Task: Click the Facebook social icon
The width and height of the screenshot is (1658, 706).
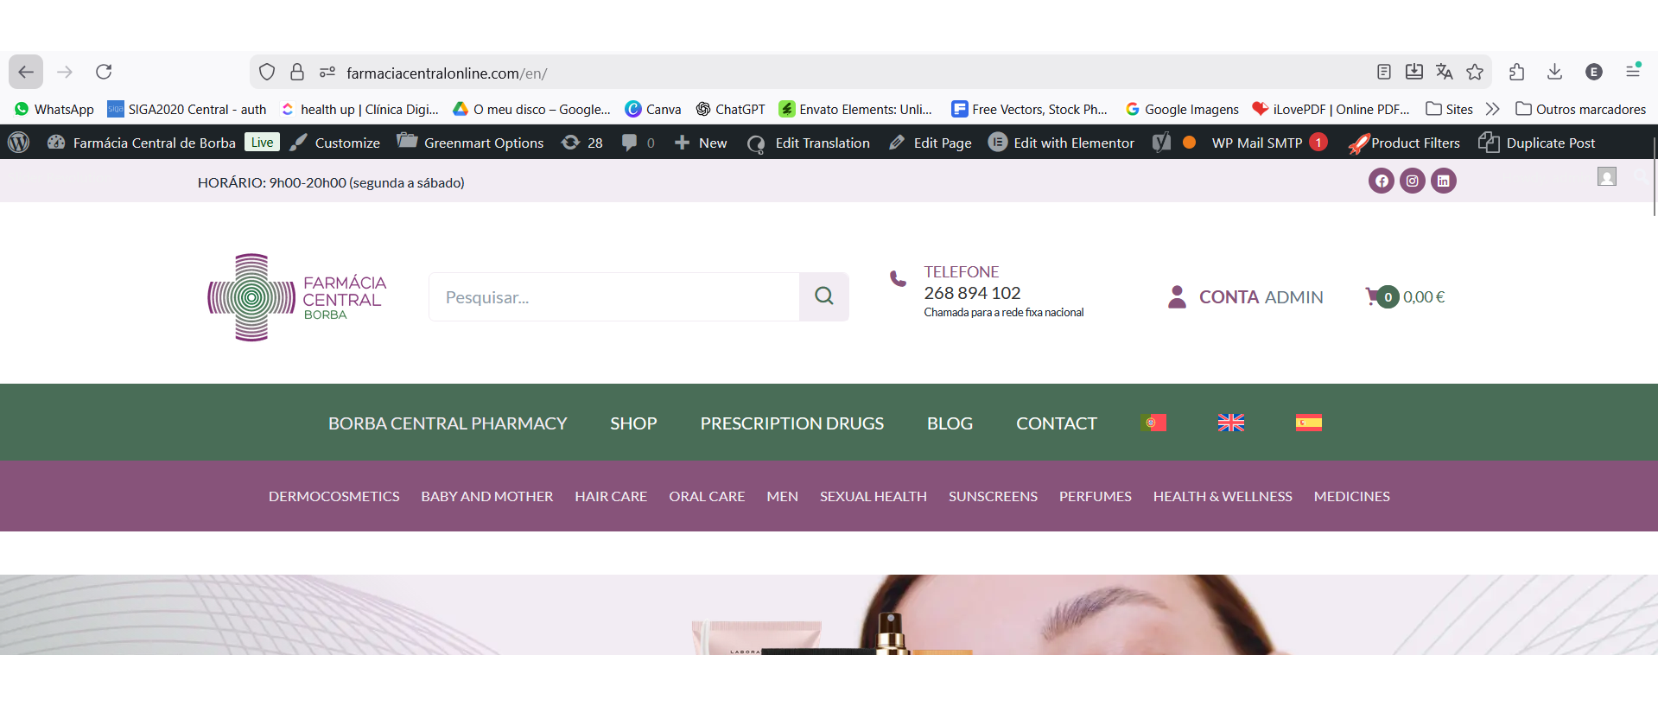Action: pos(1381,181)
